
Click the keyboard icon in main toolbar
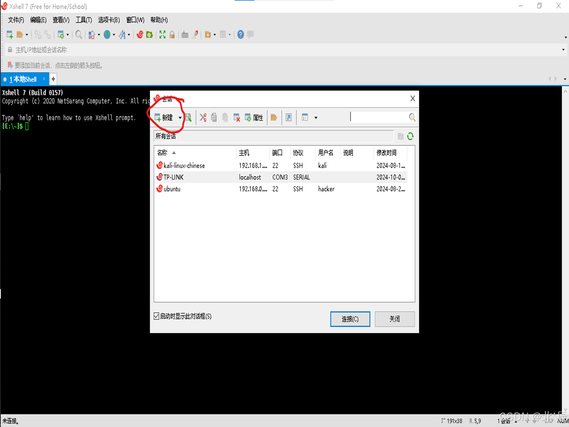(x=185, y=35)
